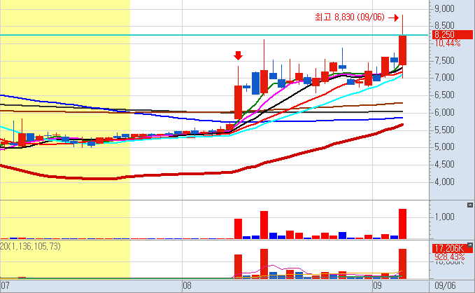
Task: Close the 17,206K indicator panel with its X icon
Action: (x=470, y=245)
